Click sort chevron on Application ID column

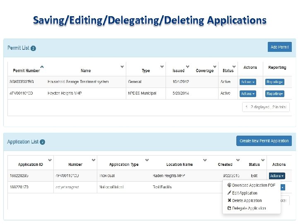(x=50, y=160)
